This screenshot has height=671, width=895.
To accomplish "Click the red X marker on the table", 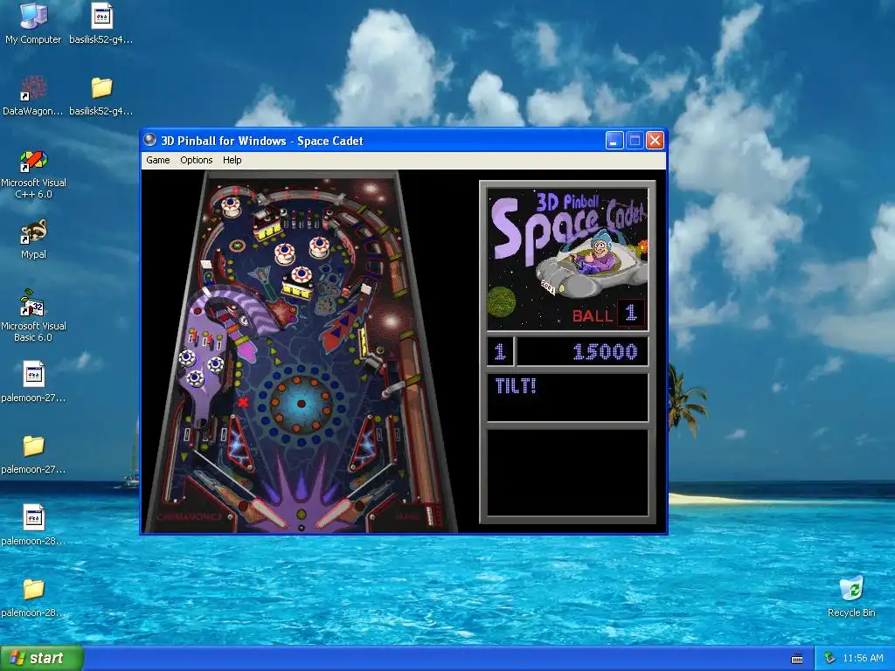I will pyautogui.click(x=243, y=402).
